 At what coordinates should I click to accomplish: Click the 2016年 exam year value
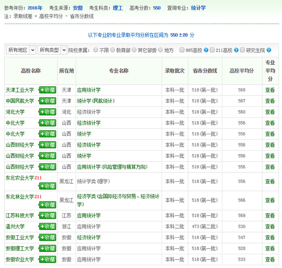(x=35, y=8)
